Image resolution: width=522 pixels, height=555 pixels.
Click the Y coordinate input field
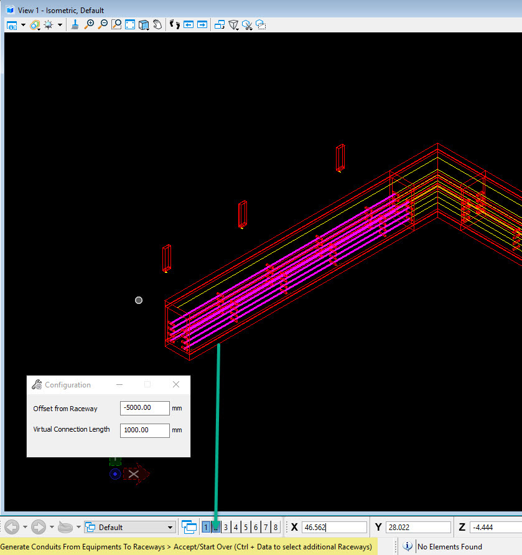coord(418,528)
